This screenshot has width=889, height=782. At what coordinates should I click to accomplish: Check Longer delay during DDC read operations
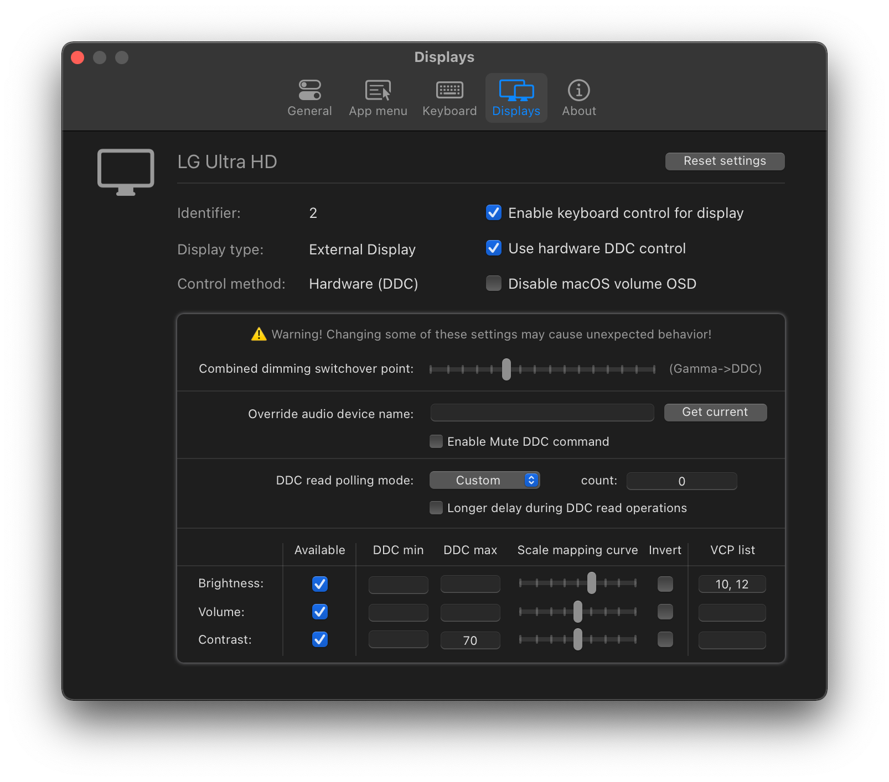(x=436, y=508)
